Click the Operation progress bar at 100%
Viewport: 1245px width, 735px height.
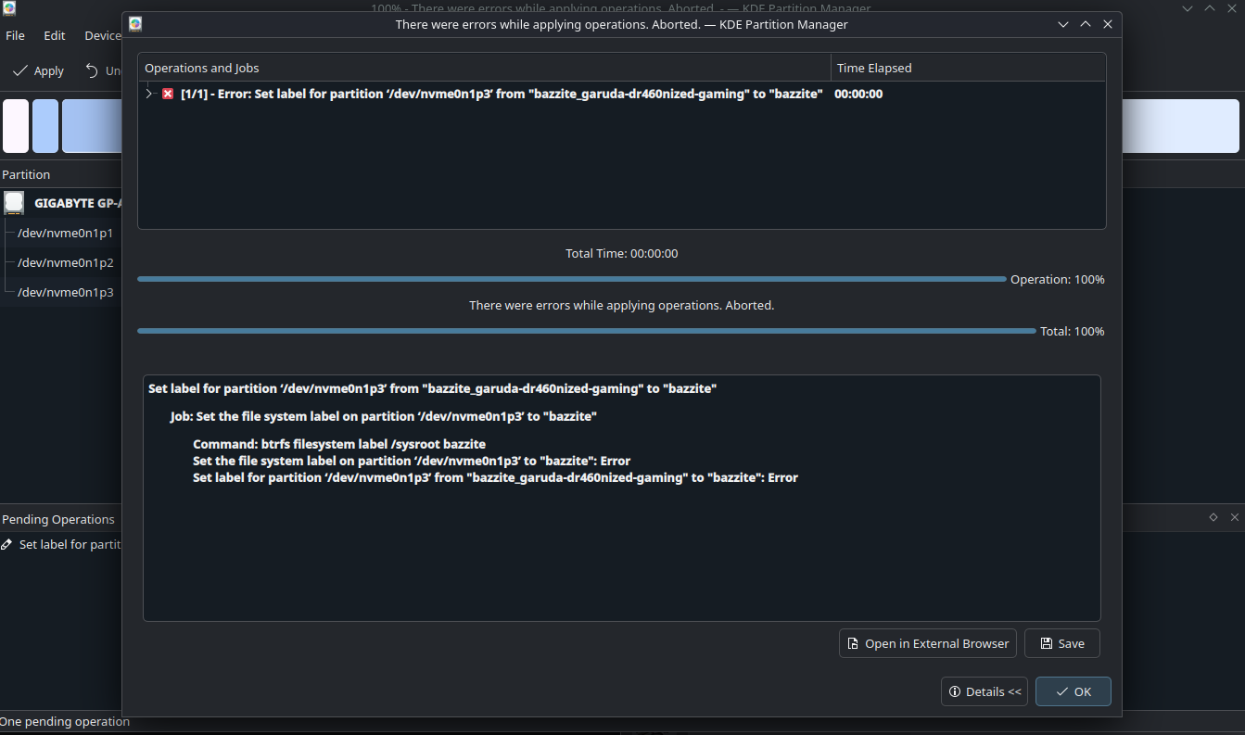point(571,278)
